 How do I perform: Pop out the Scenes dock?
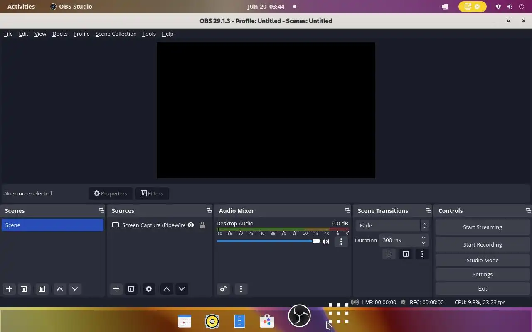pyautogui.click(x=101, y=210)
